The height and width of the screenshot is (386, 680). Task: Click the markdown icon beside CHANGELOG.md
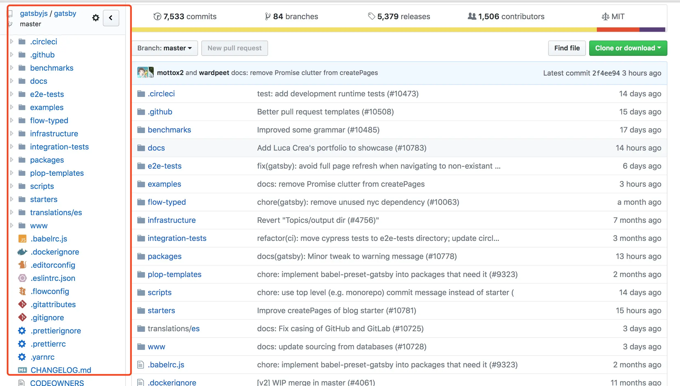click(x=22, y=370)
